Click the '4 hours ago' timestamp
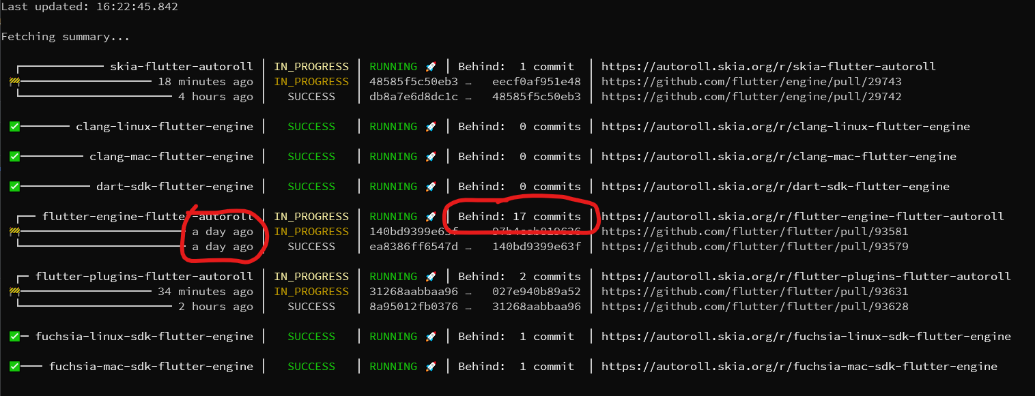 coord(216,97)
